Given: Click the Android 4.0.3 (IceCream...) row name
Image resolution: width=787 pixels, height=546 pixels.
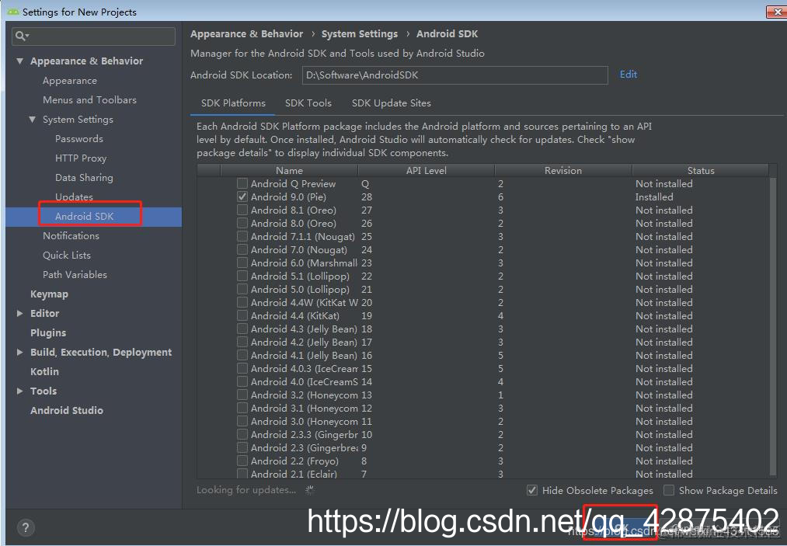Looking at the screenshot, I should (x=305, y=368).
